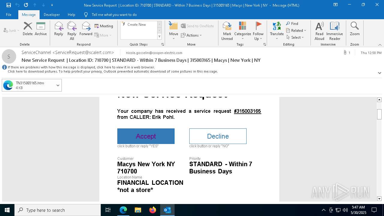
Task: Open the Actions dropdown
Action: point(191,35)
